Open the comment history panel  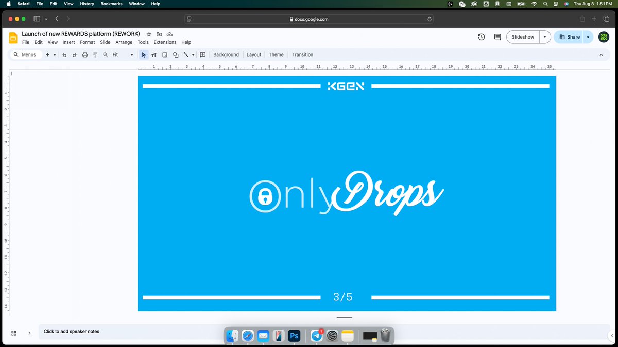click(497, 36)
